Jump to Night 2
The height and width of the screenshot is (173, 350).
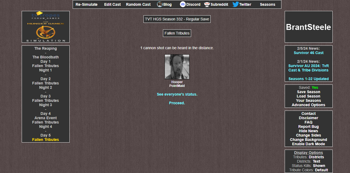point(45,88)
